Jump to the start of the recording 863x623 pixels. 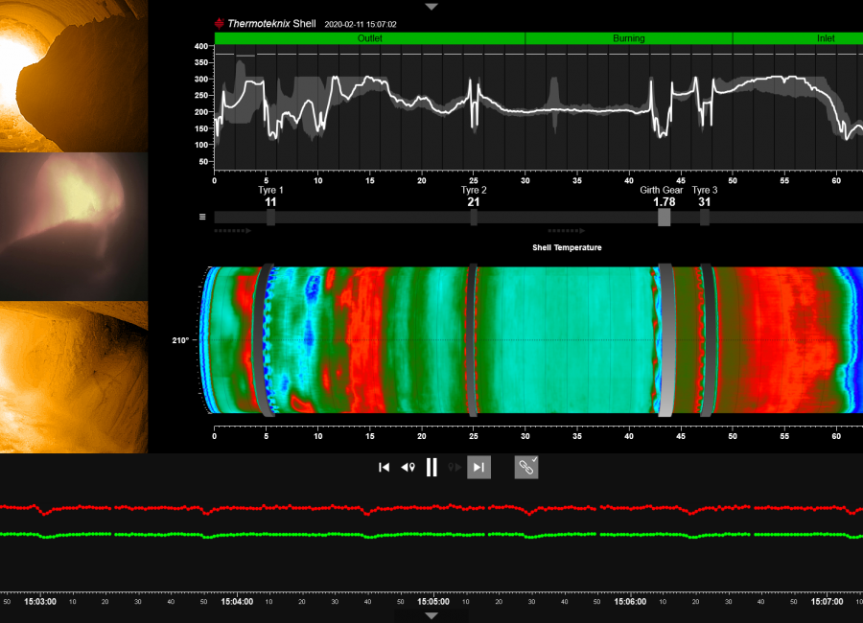[384, 467]
